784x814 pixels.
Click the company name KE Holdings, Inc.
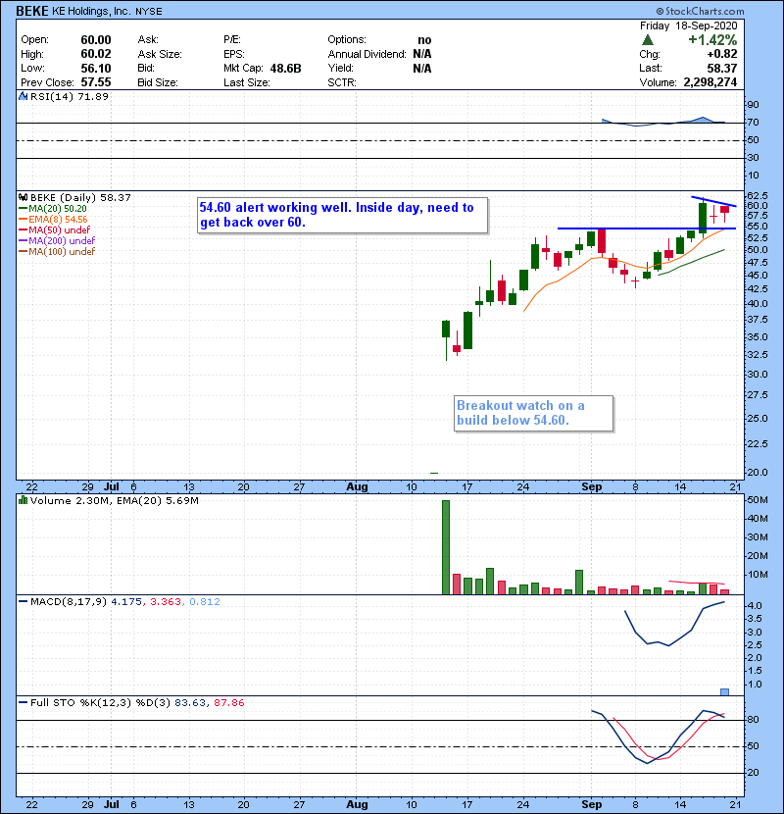click(x=91, y=11)
